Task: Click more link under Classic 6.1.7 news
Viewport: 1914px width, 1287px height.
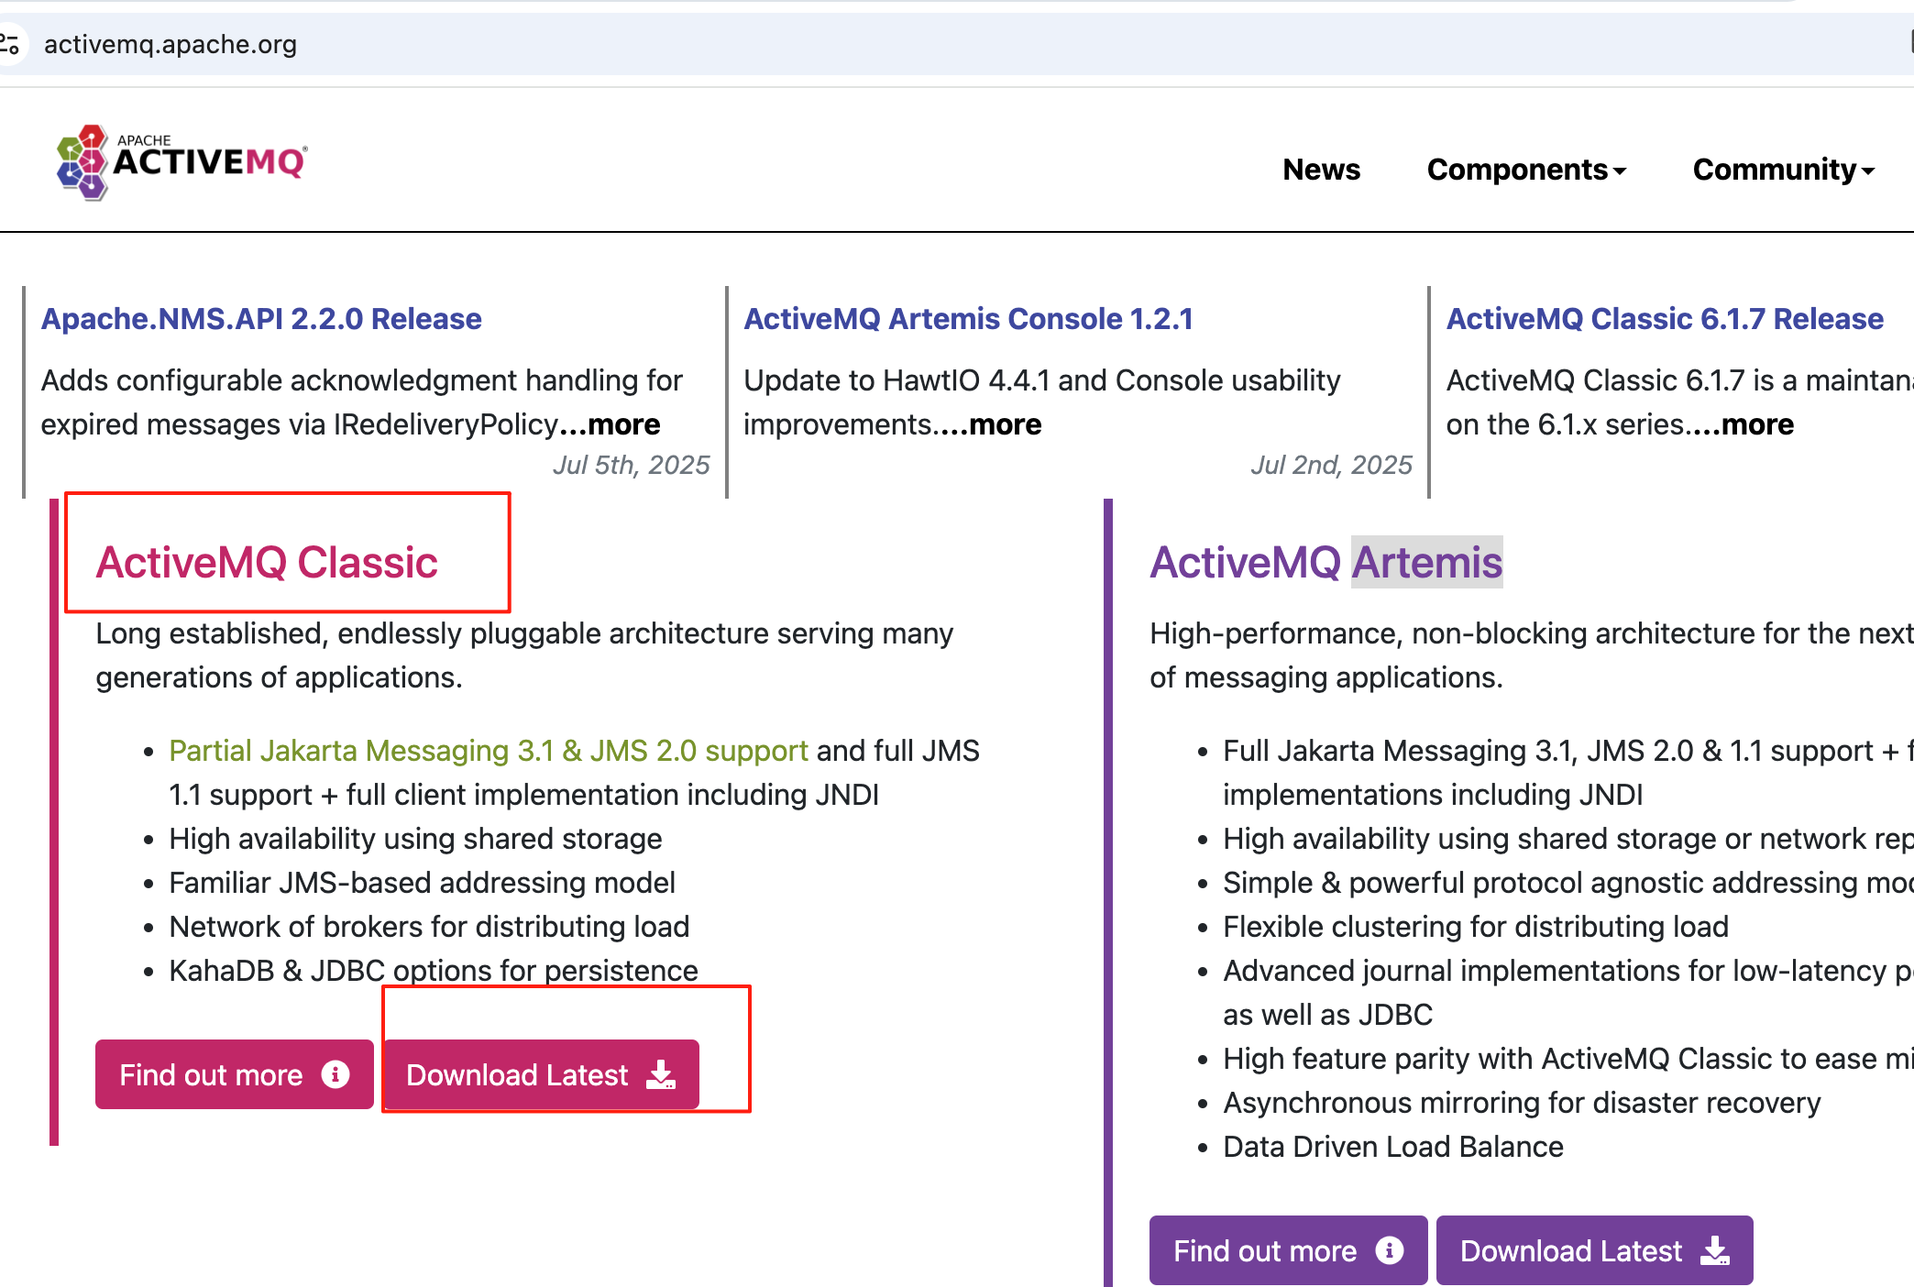Action: click(x=1756, y=424)
